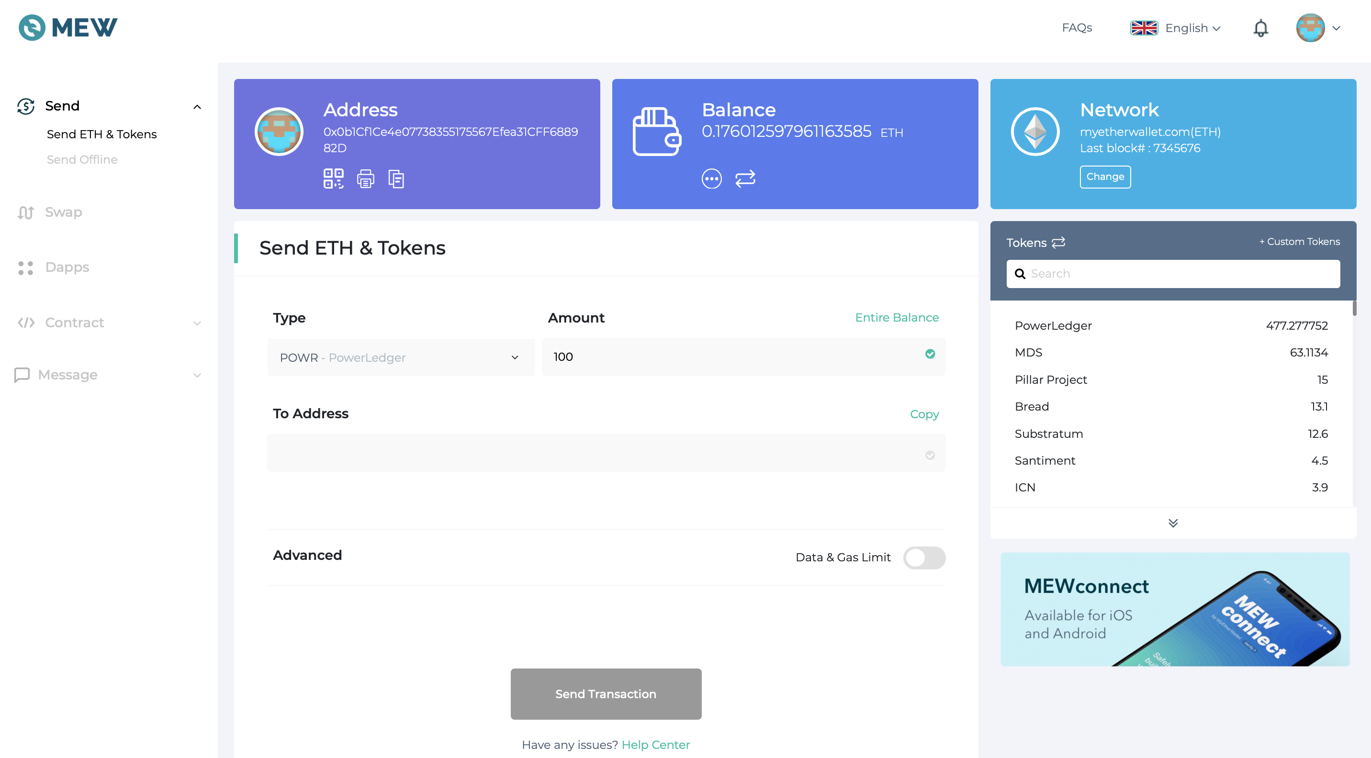Click Copy next to To Address
Viewport: 1371px width, 758px height.
click(x=924, y=414)
